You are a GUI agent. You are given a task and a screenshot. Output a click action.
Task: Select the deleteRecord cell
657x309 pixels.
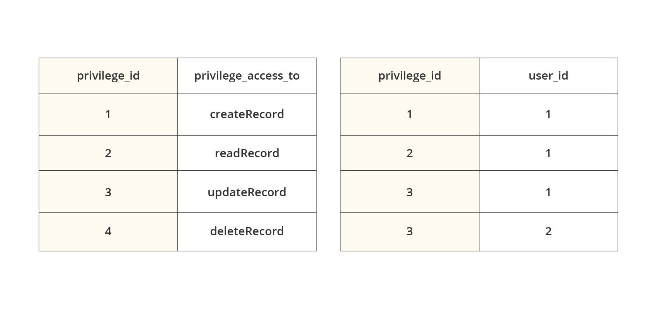point(247,232)
